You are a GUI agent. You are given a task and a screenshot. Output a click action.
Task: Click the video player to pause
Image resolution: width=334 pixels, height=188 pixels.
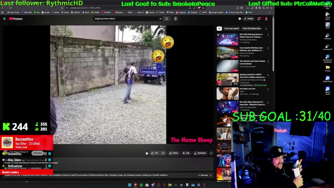(108, 85)
